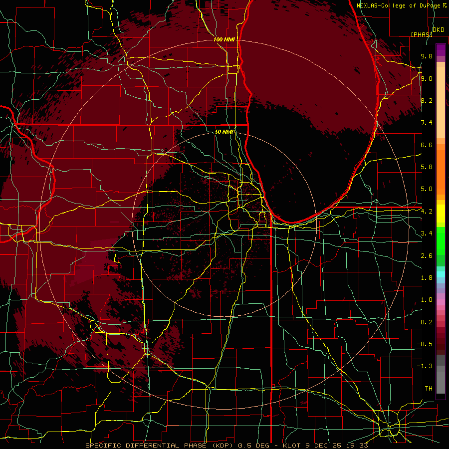Click the 8.2 legend value
The height and width of the screenshot is (449, 449).
click(427, 100)
